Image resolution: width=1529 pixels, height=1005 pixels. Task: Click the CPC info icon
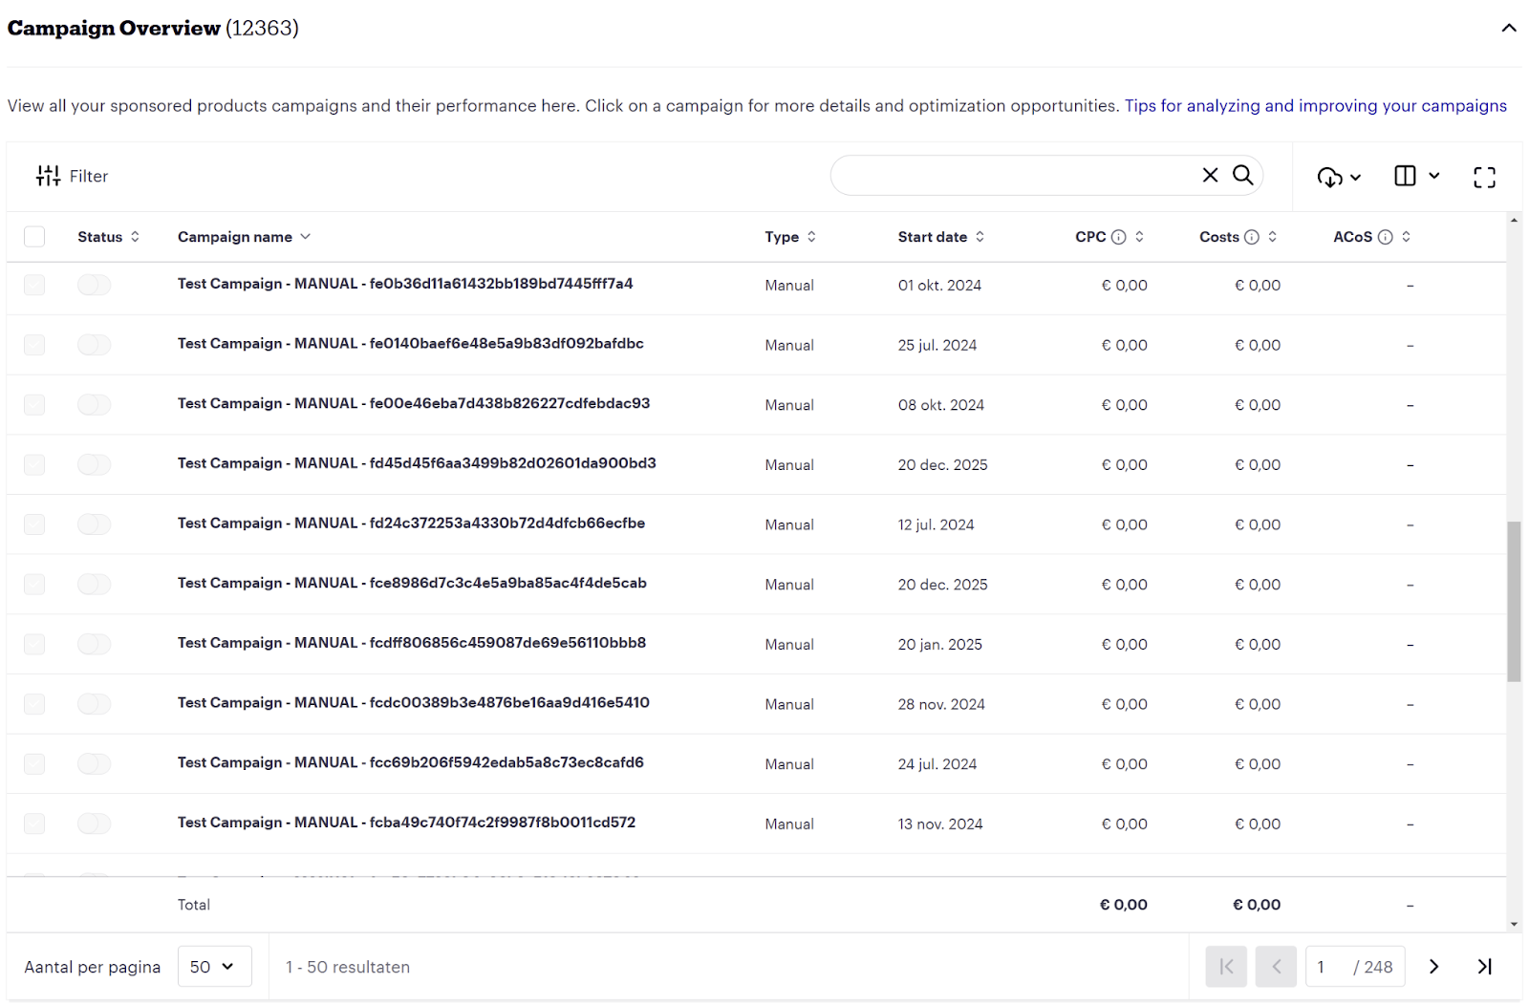point(1118,237)
